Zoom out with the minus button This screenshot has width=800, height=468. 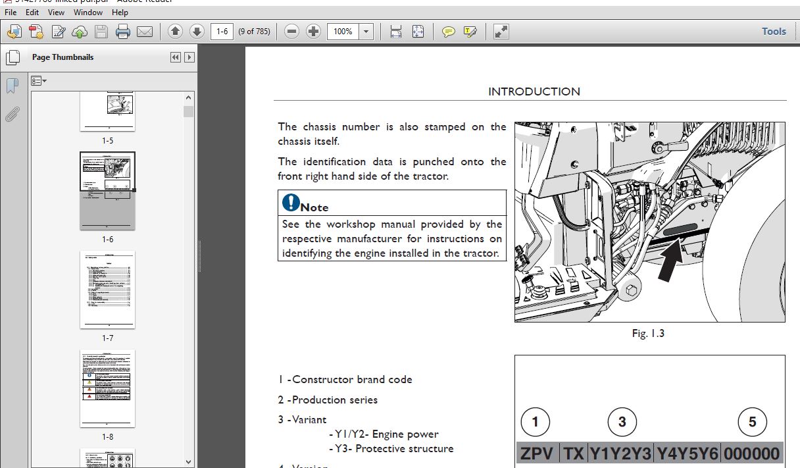pos(292,31)
